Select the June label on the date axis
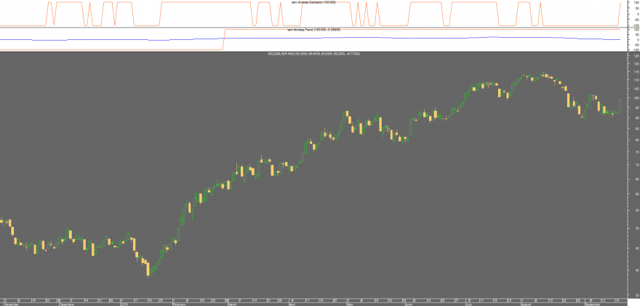This screenshot has width=640, height=306. 408,304
